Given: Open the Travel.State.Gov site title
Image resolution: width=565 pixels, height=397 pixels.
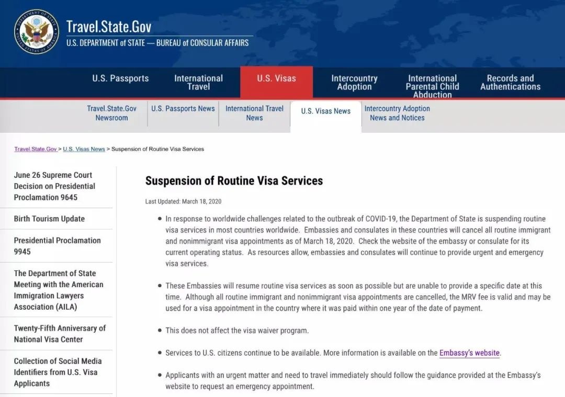Looking at the screenshot, I should pos(109,27).
